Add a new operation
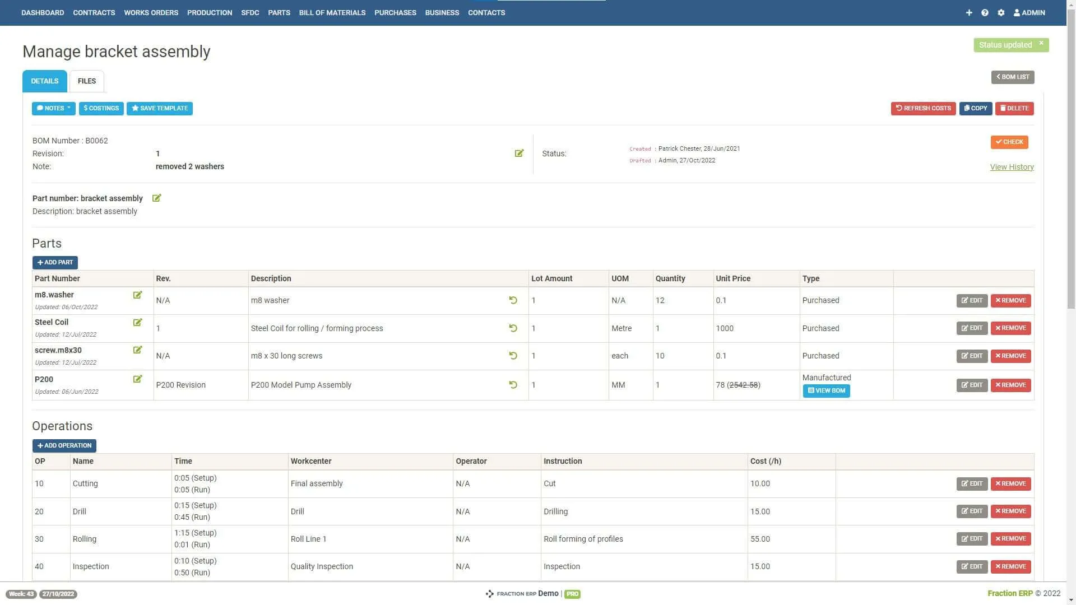Viewport: 1076px width, 605px height. 64,445
